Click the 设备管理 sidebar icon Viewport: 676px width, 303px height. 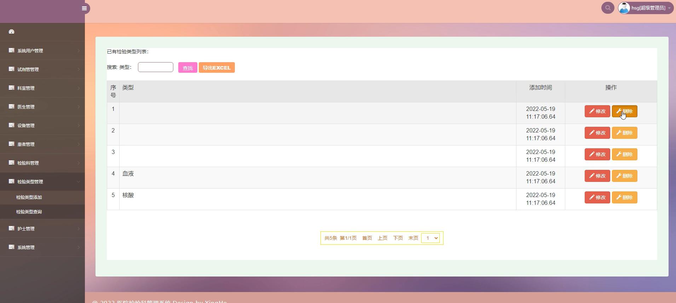(11, 125)
